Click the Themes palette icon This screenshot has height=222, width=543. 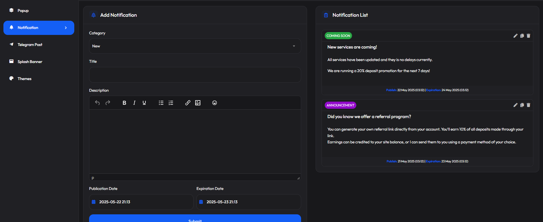point(11,78)
